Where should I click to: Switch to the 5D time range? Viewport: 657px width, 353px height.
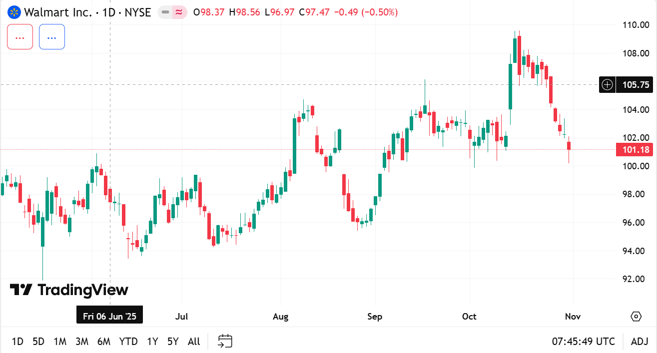pyautogui.click(x=38, y=342)
